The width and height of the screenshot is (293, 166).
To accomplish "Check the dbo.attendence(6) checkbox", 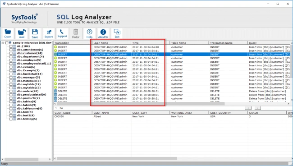I will [x=11, y=50].
